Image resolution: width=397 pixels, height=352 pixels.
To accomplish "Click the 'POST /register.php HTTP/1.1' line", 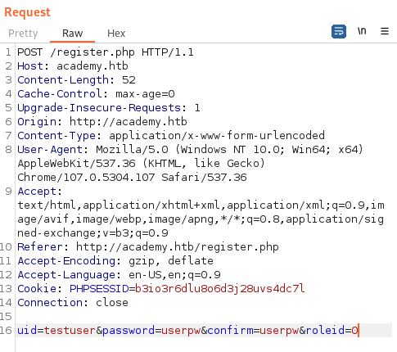I will click(106, 52).
